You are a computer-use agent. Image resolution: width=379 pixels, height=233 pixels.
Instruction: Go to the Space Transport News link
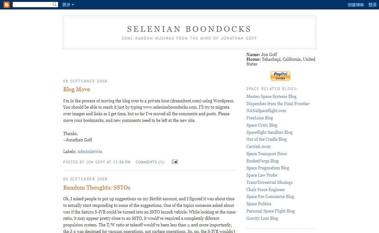(267, 154)
